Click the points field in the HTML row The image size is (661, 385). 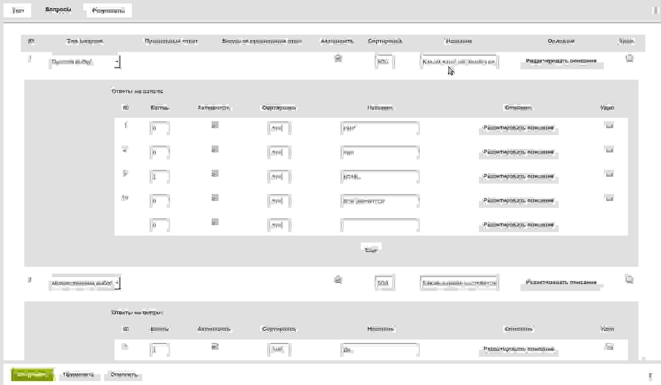click(159, 177)
